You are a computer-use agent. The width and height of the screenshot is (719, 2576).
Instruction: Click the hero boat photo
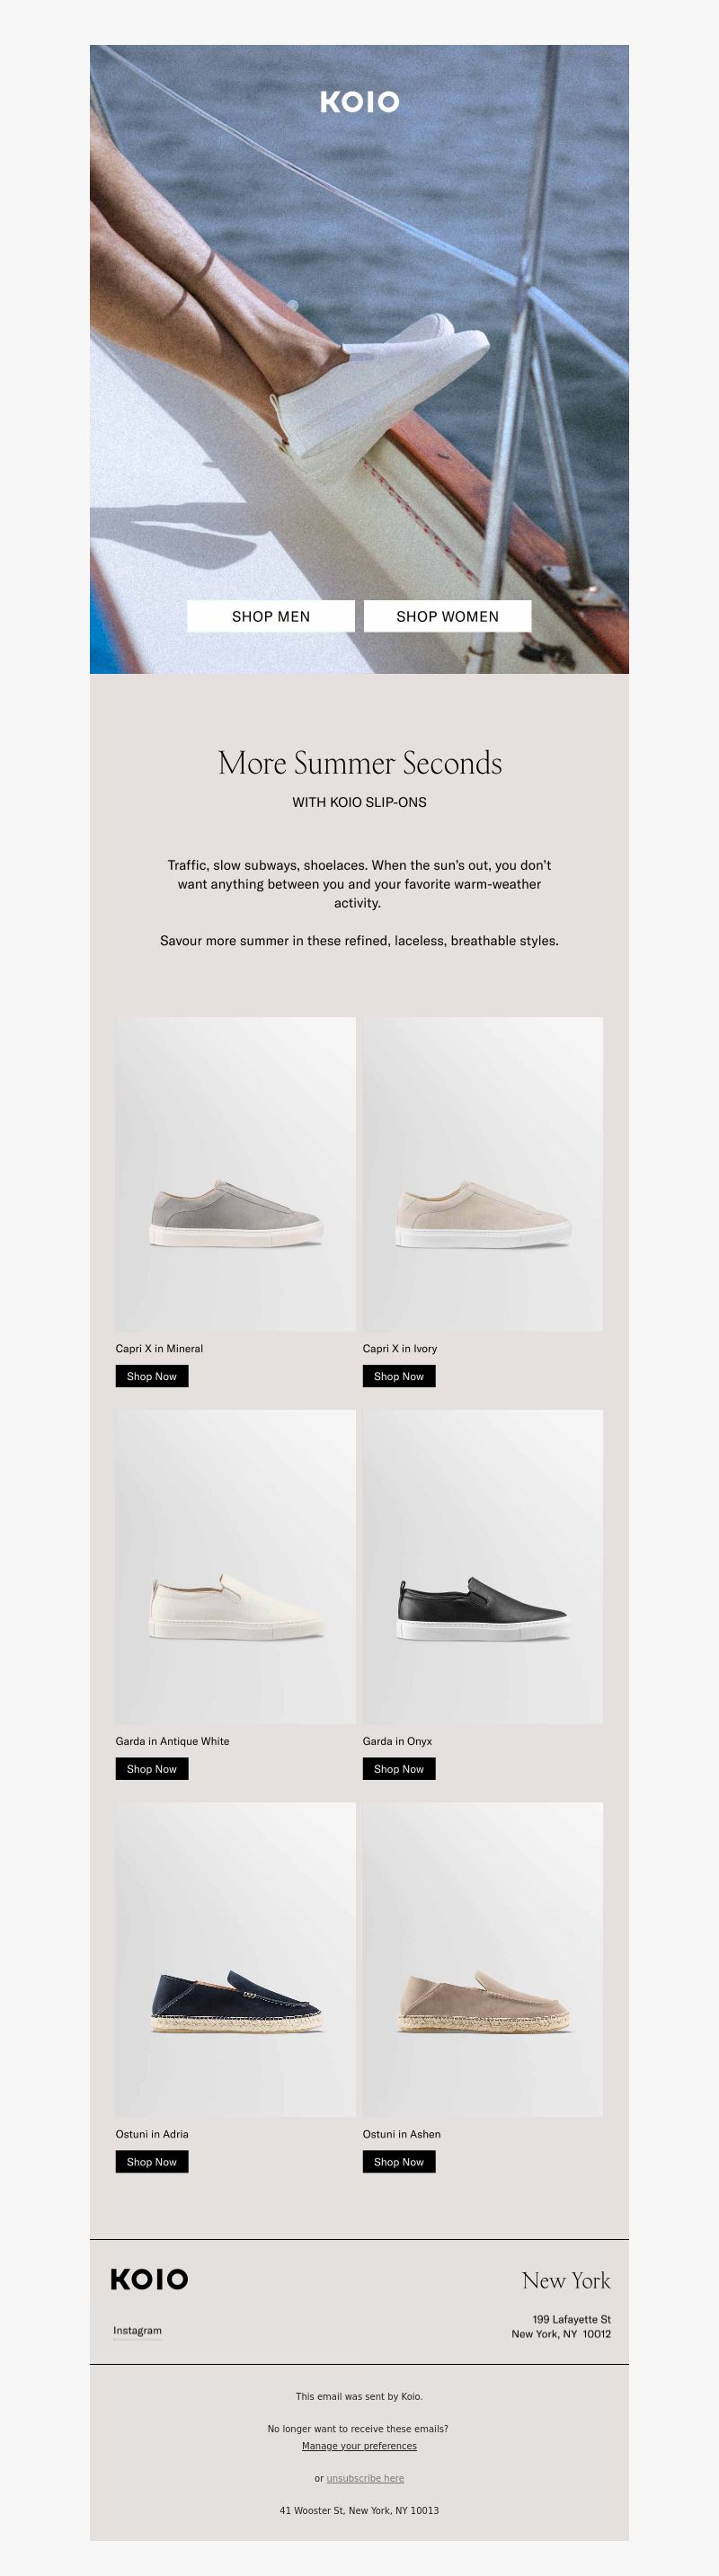(x=359, y=359)
